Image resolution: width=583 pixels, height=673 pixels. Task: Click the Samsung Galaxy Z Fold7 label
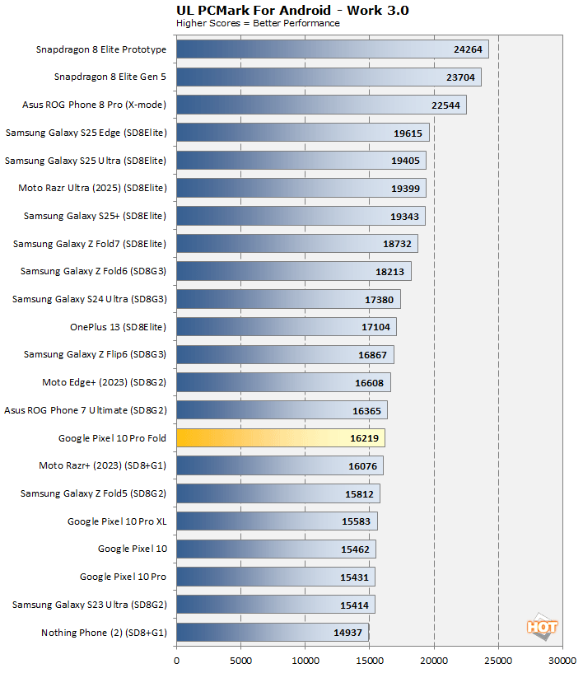tap(90, 244)
